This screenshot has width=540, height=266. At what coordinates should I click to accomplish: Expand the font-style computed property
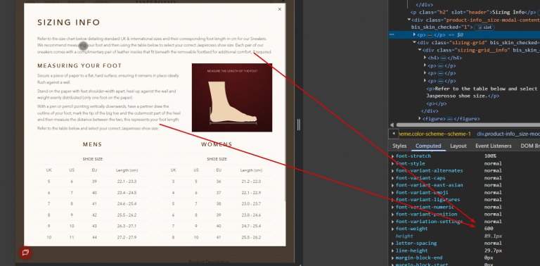pos(393,163)
